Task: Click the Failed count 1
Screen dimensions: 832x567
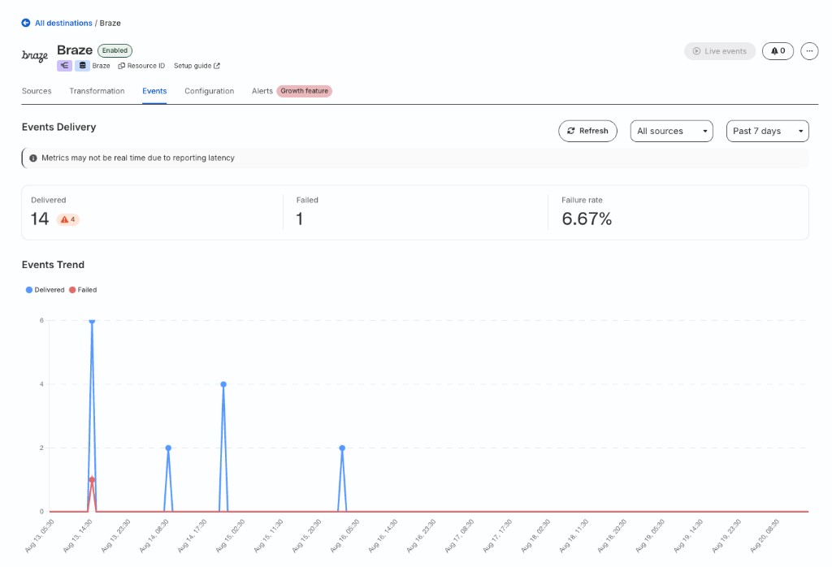Action: pos(300,219)
